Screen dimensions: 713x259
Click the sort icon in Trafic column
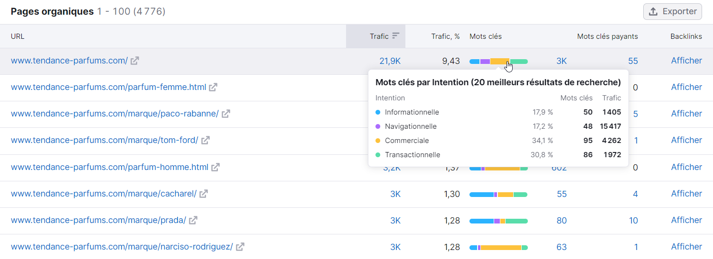click(x=396, y=36)
